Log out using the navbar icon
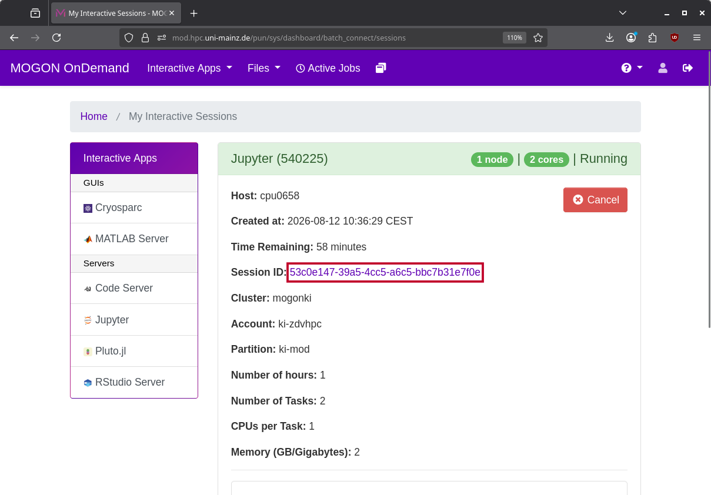The width and height of the screenshot is (711, 495). pyautogui.click(x=687, y=68)
